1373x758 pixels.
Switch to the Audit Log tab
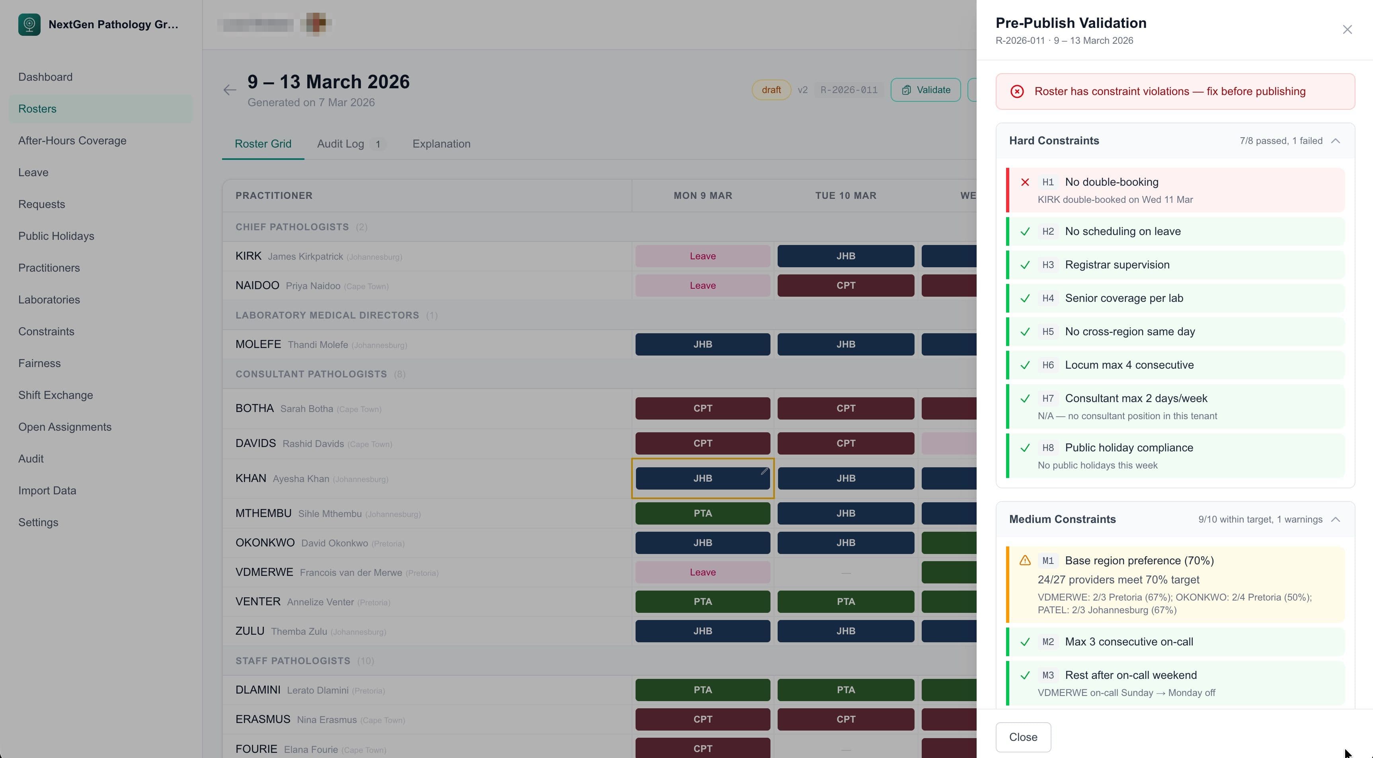[x=341, y=143]
